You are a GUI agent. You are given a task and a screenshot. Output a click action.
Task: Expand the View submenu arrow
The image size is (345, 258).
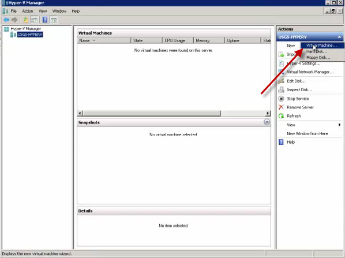339,125
